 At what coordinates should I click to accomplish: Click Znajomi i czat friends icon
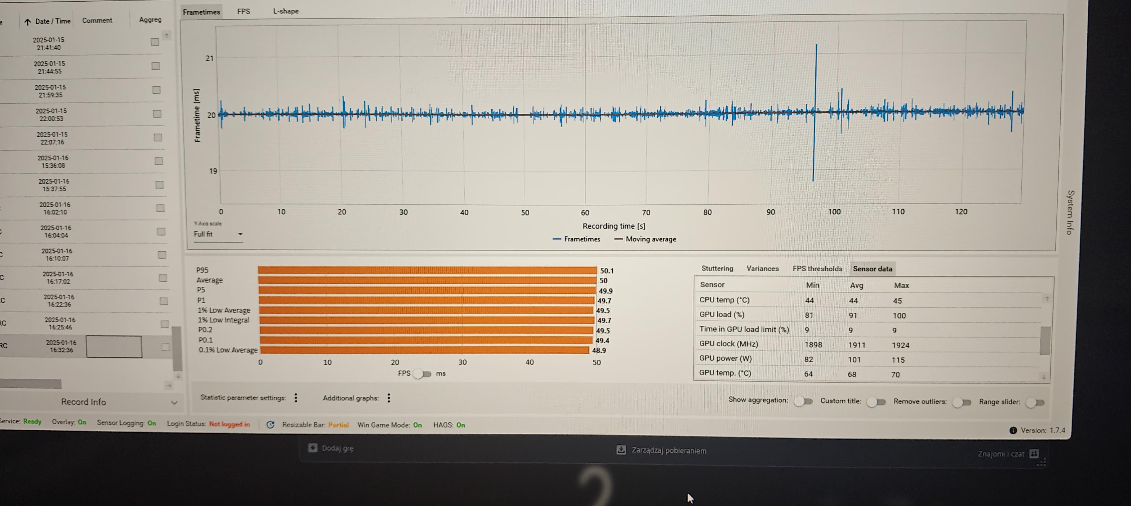[x=1034, y=453]
